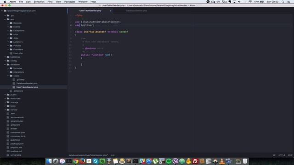Screen dimensions: 294x165
Task: Open DatabaseSeeder.php in the tree
Action: (27, 83)
